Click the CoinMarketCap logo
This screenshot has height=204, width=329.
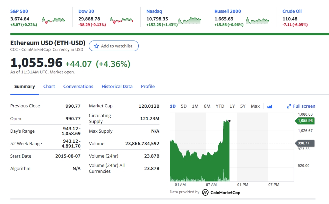click(x=221, y=193)
